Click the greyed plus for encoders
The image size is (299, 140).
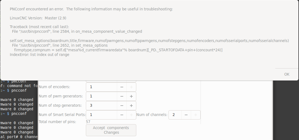pyautogui.click(x=131, y=87)
